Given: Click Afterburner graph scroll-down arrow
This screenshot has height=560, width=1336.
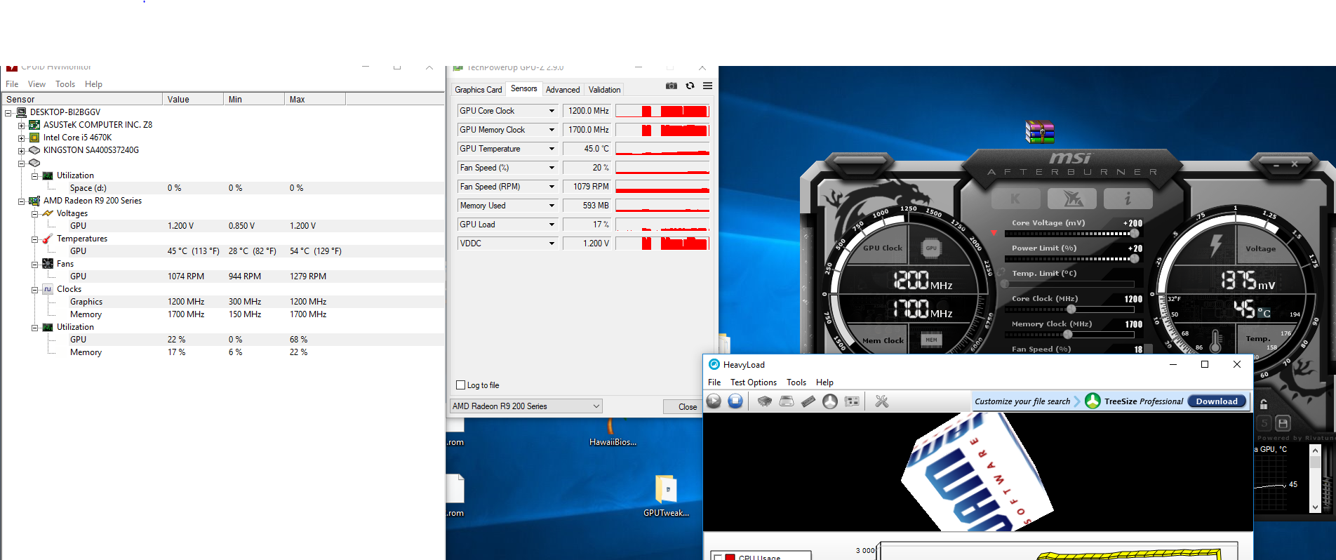Looking at the screenshot, I should 1315,507.
